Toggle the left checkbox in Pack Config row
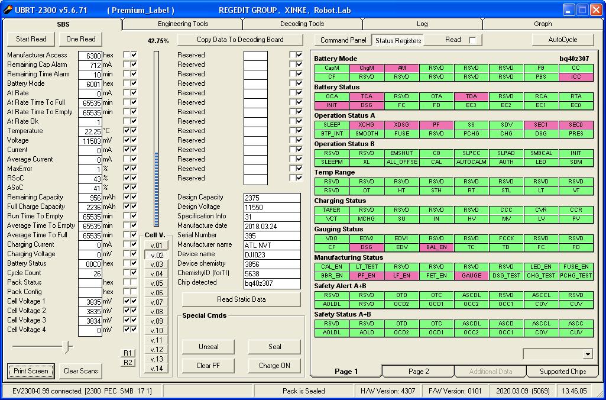 tap(127, 292)
